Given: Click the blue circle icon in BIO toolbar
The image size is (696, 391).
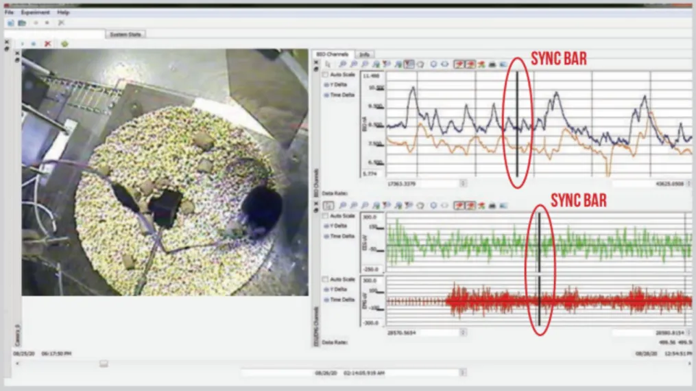Looking at the screenshot, I should tap(433, 64).
